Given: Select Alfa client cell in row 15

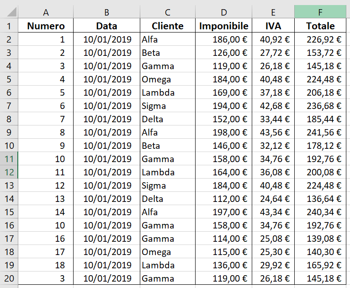Looking at the screenshot, I should pos(168,212).
